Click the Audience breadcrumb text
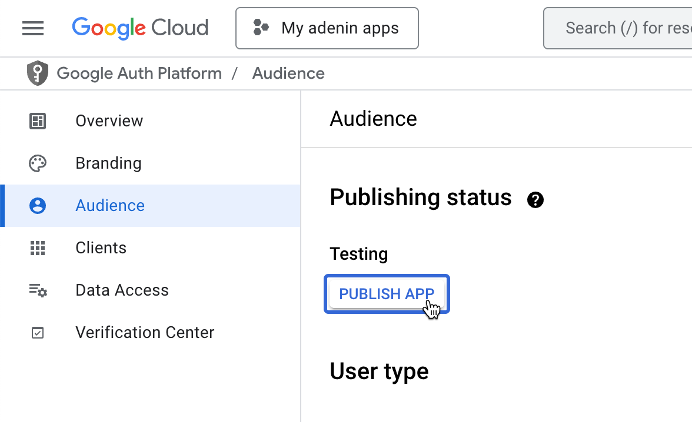Screen dimensions: 692x422 288,73
